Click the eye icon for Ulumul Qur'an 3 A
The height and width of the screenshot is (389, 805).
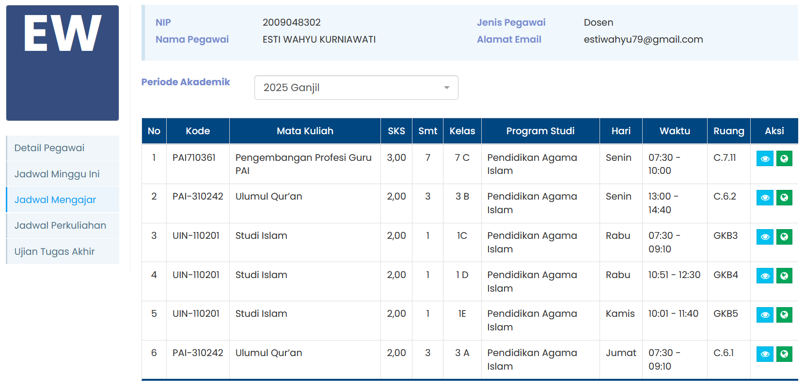point(765,354)
